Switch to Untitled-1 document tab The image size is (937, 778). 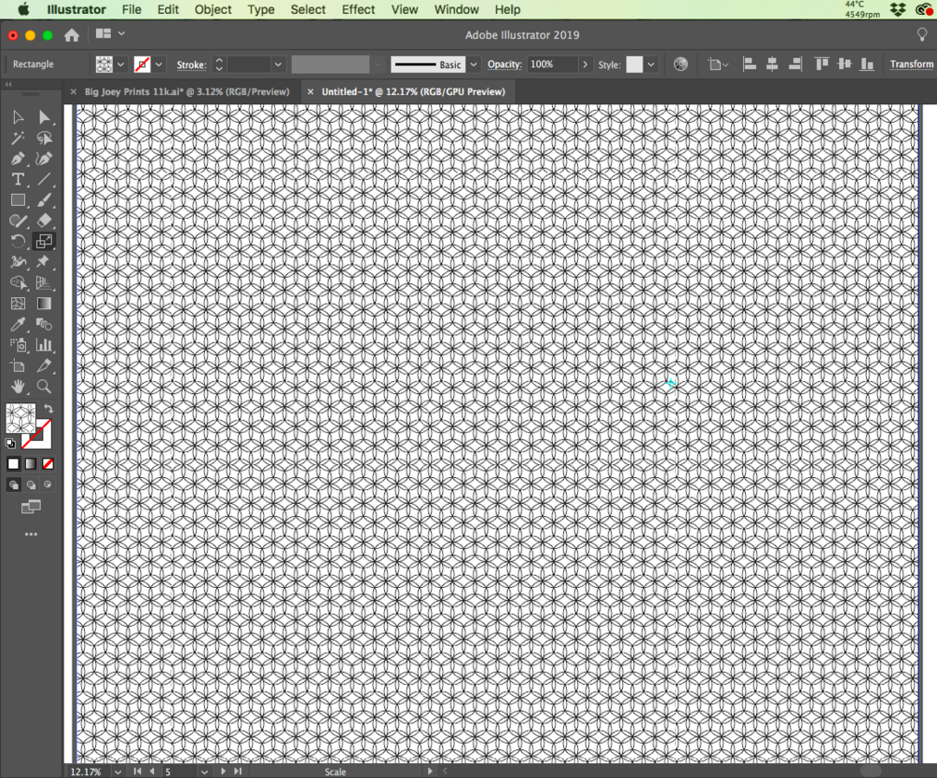(413, 92)
